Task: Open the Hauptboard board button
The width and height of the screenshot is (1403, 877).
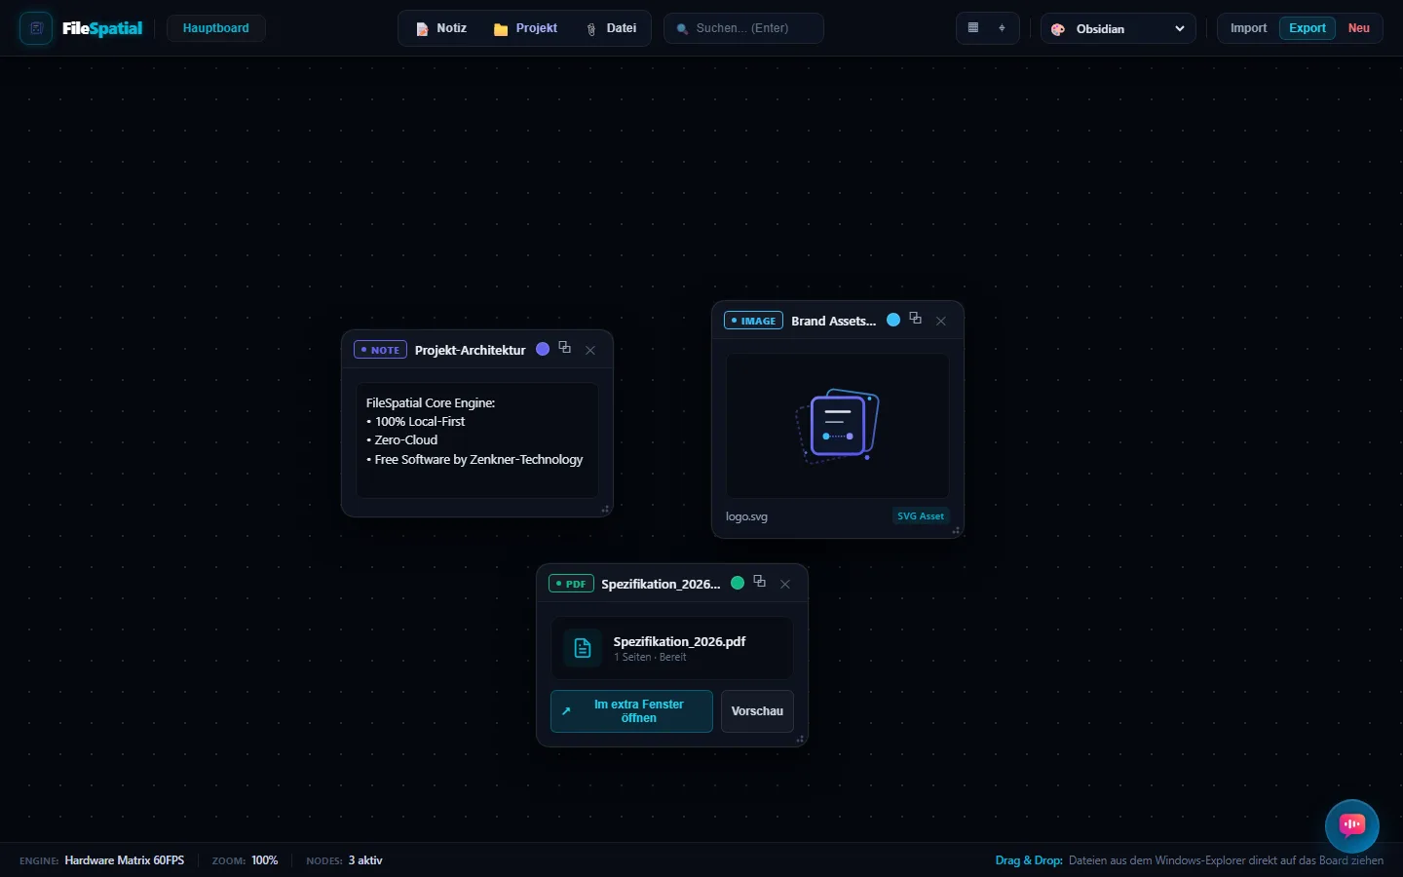Action: coord(216,28)
